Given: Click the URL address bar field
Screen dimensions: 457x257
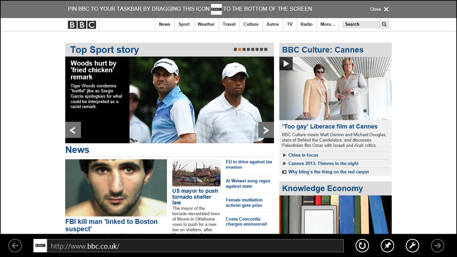Looking at the screenshot, I should coord(195,246).
